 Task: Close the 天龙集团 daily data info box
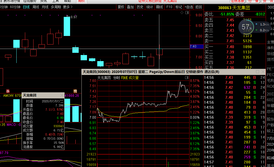pos(62,95)
